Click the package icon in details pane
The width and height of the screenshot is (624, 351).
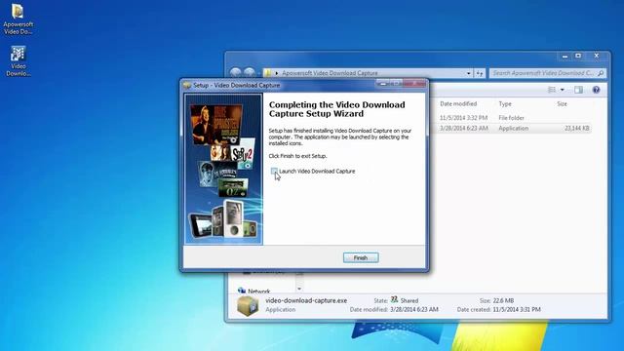click(247, 305)
